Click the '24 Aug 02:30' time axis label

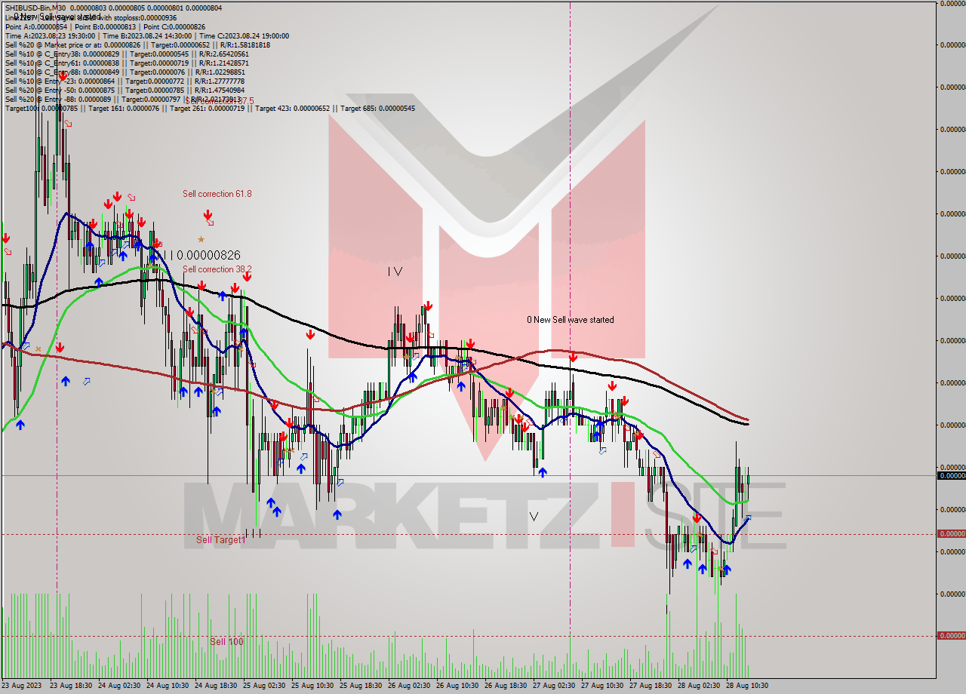point(119,686)
